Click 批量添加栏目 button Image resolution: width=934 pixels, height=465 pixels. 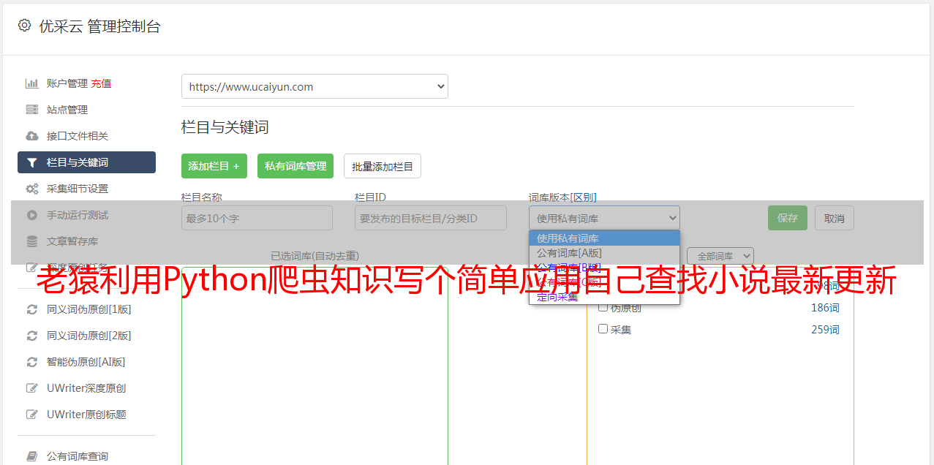pos(383,166)
